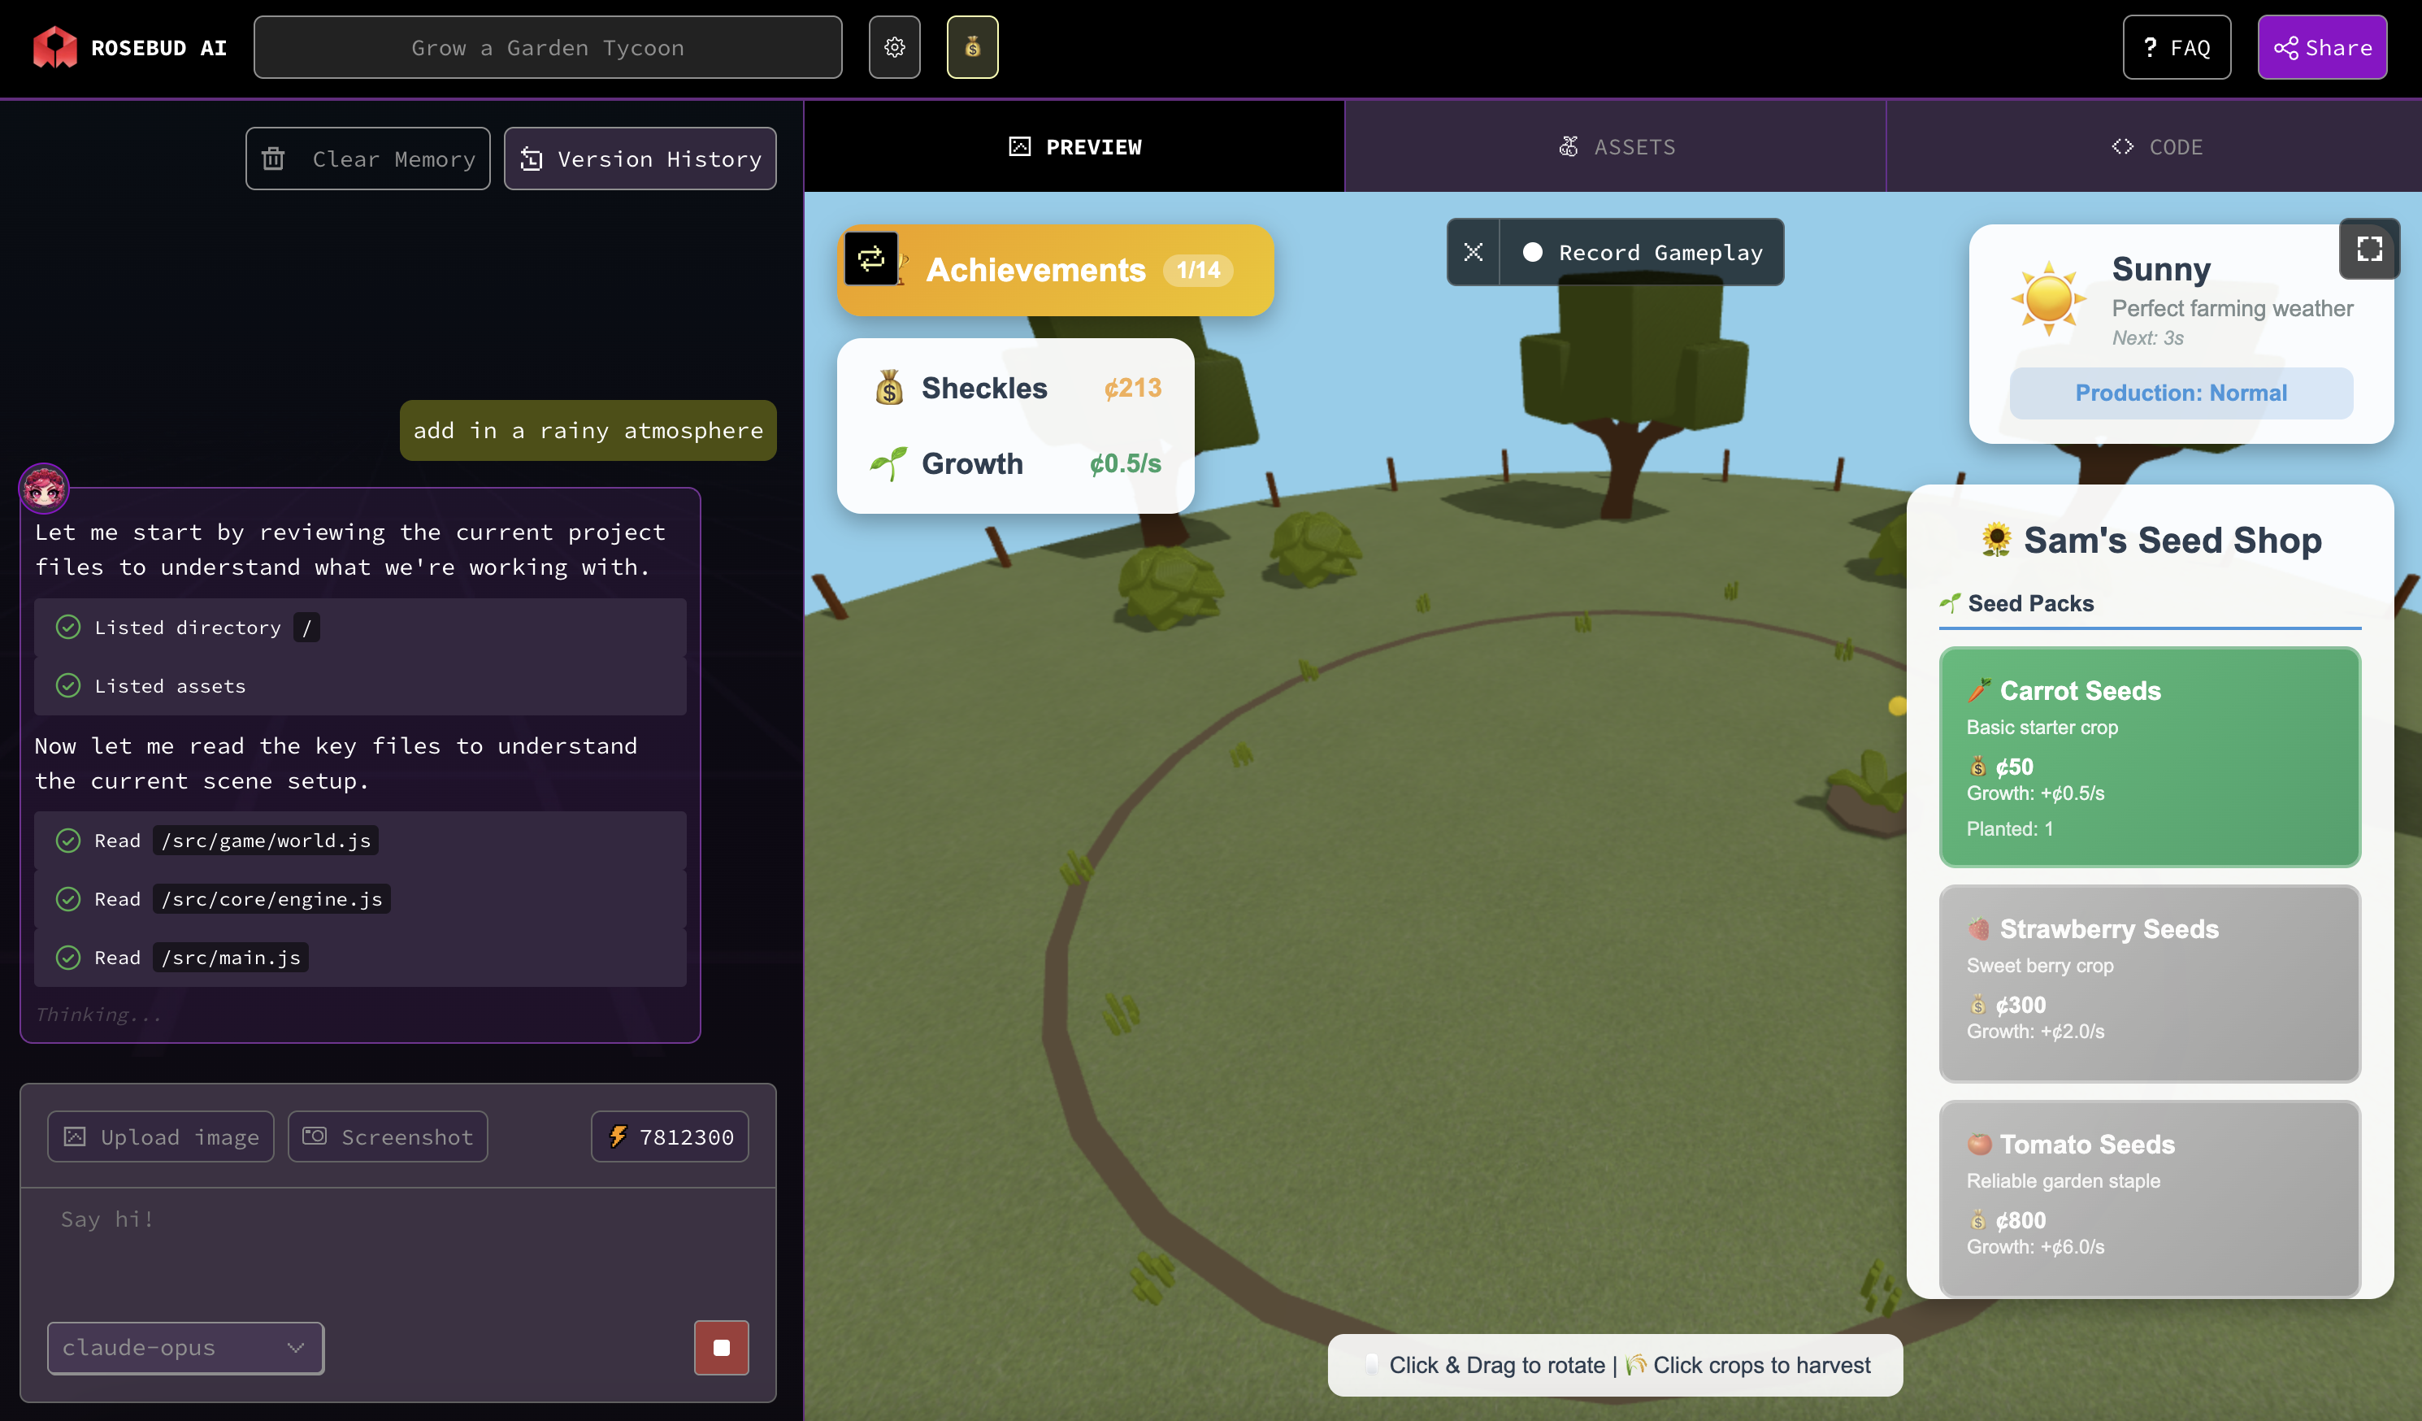Screen dimensions: 2422x1421
Task: Click the trash icon on Clear Memory
Action: (x=274, y=159)
